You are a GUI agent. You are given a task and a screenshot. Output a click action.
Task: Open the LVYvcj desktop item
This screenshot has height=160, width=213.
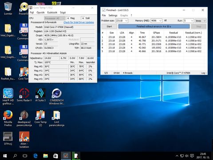pos(8,138)
